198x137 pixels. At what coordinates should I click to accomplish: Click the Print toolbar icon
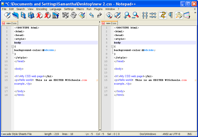(56, 15)
